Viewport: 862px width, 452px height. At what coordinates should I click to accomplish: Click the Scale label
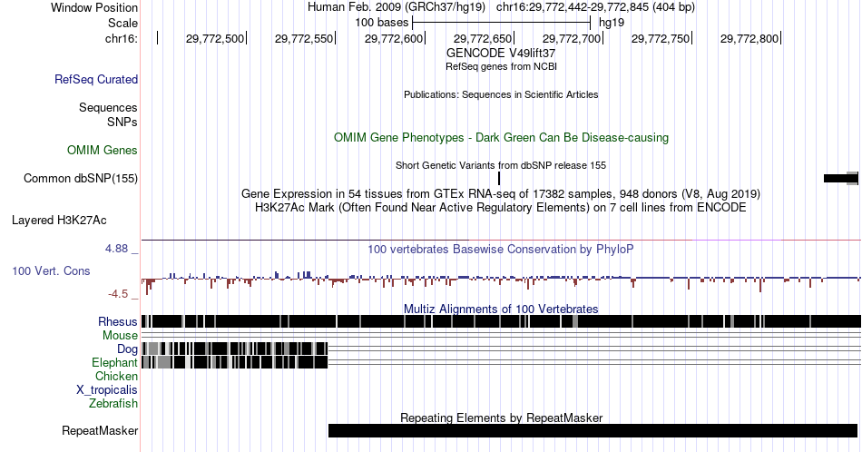tap(122, 23)
